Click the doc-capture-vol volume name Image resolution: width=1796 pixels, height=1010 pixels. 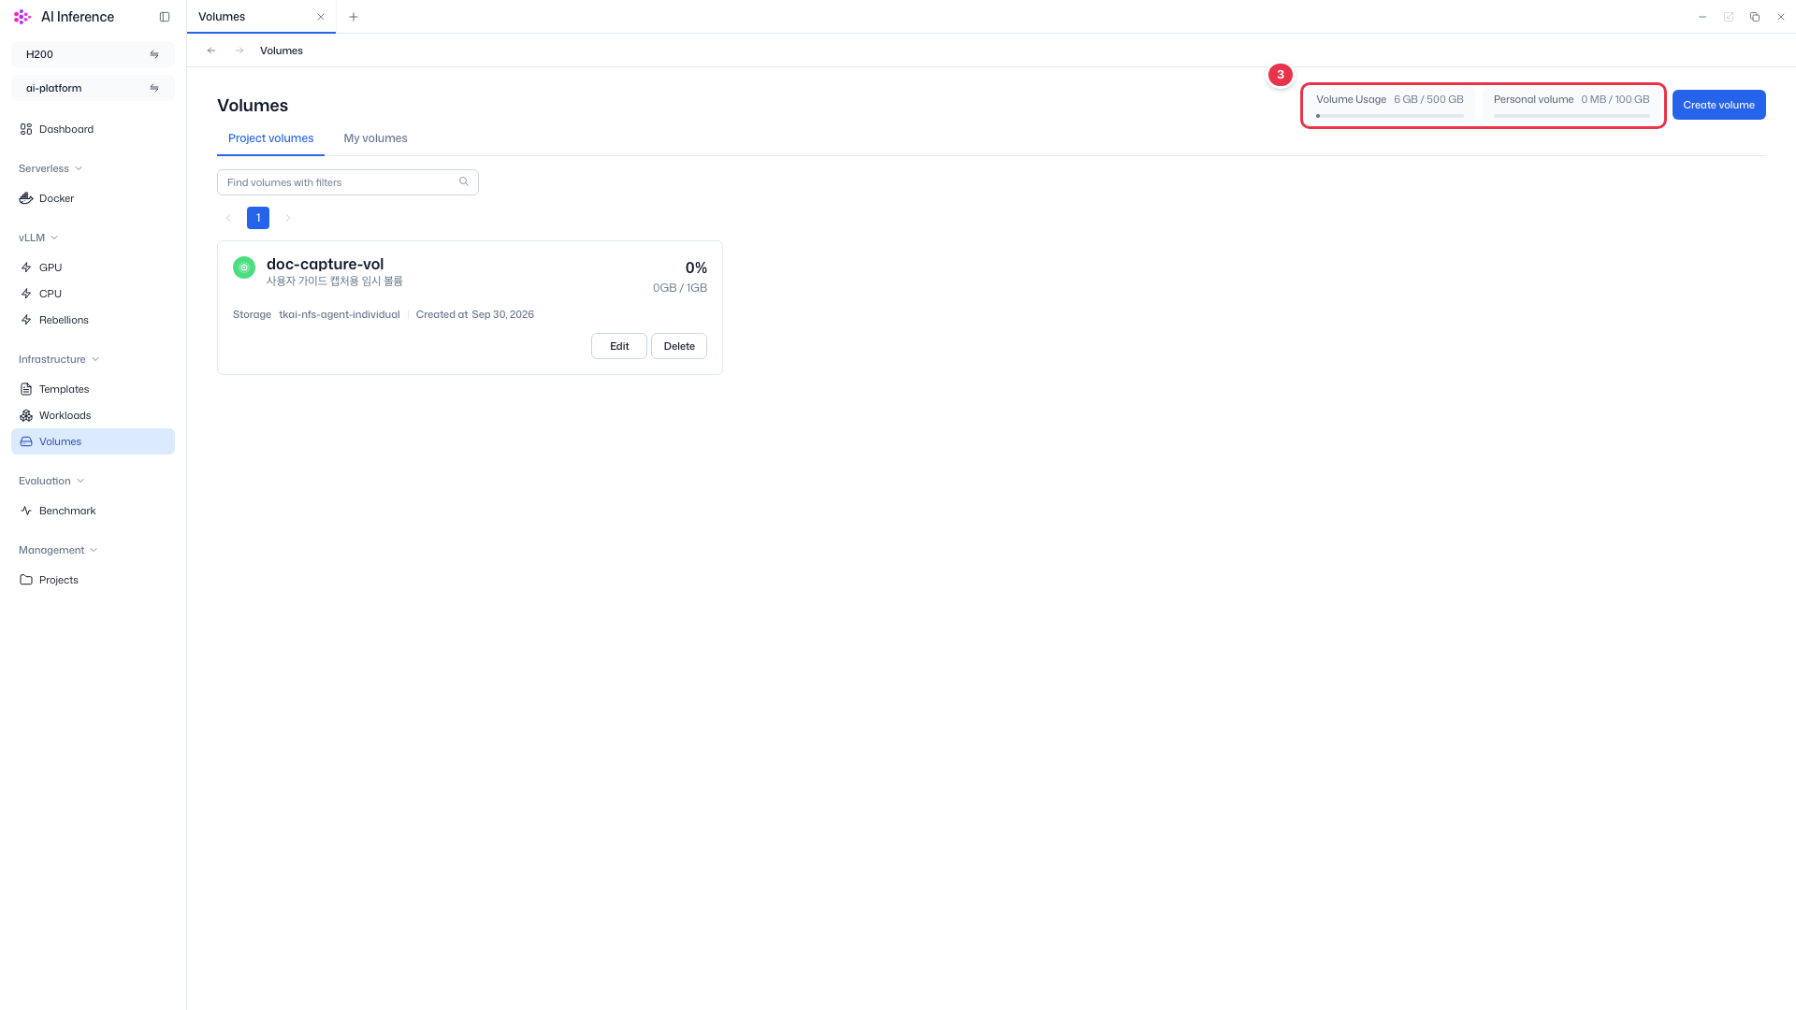tap(325, 264)
